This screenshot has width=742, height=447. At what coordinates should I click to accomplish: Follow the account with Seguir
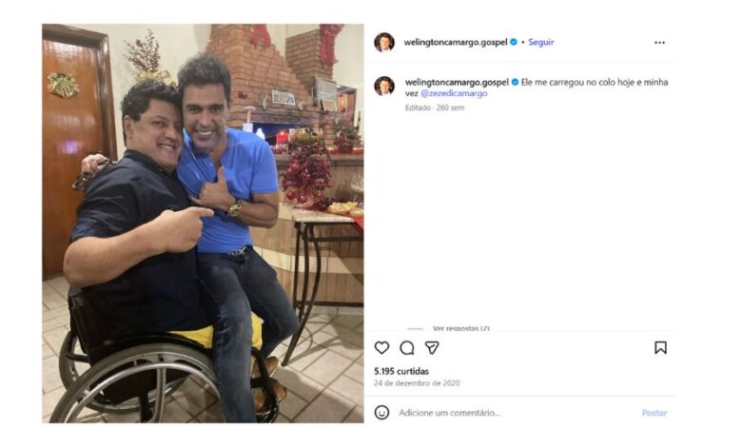[x=541, y=42]
